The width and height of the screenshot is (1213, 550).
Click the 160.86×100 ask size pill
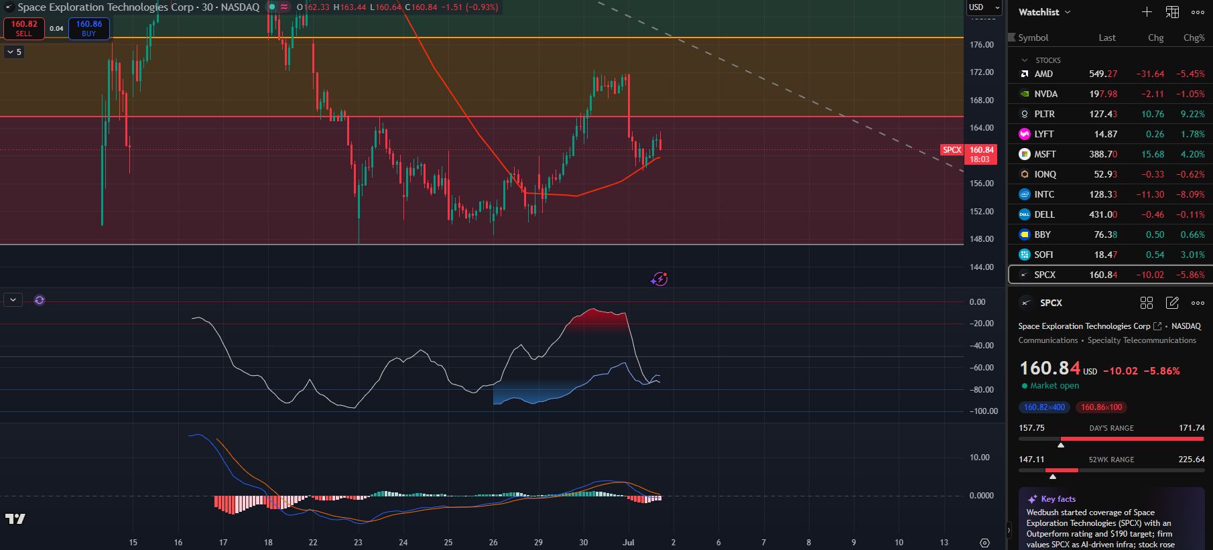coord(1101,407)
